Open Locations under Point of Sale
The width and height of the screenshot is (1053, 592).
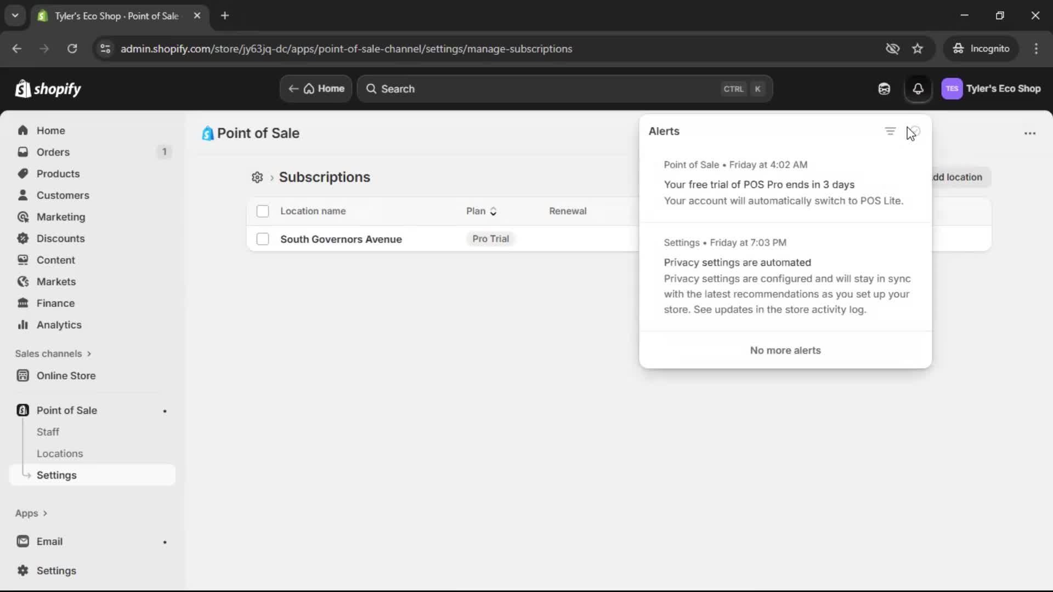[x=60, y=453]
